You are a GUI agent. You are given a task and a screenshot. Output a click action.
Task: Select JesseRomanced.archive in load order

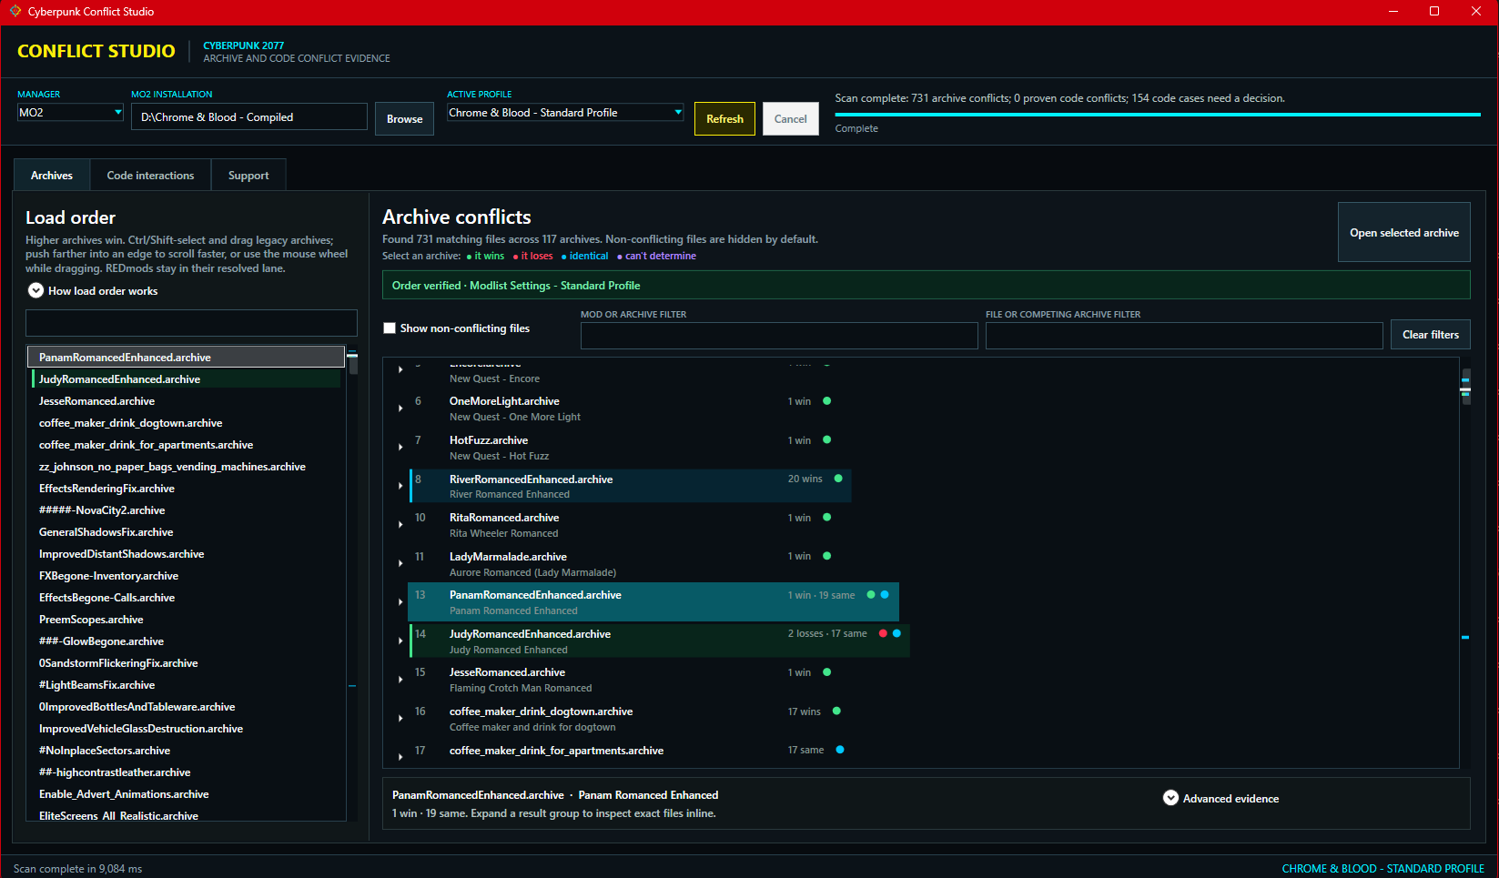click(187, 400)
